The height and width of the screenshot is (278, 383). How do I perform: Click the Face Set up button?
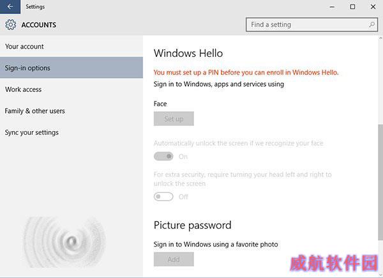click(174, 119)
